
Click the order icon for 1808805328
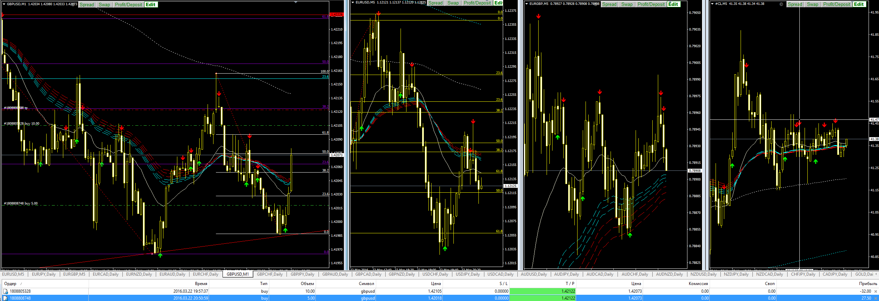coord(6,291)
